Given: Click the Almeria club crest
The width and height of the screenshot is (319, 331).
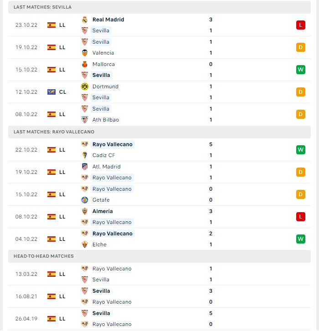Looking at the screenshot, I should click(85, 211).
